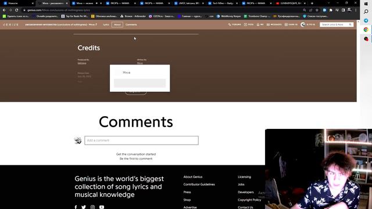Screen dimensions: 372x209
Task: Switch to the YouTube LUVBABYSQAPE browser tab
Action: coord(291,3)
